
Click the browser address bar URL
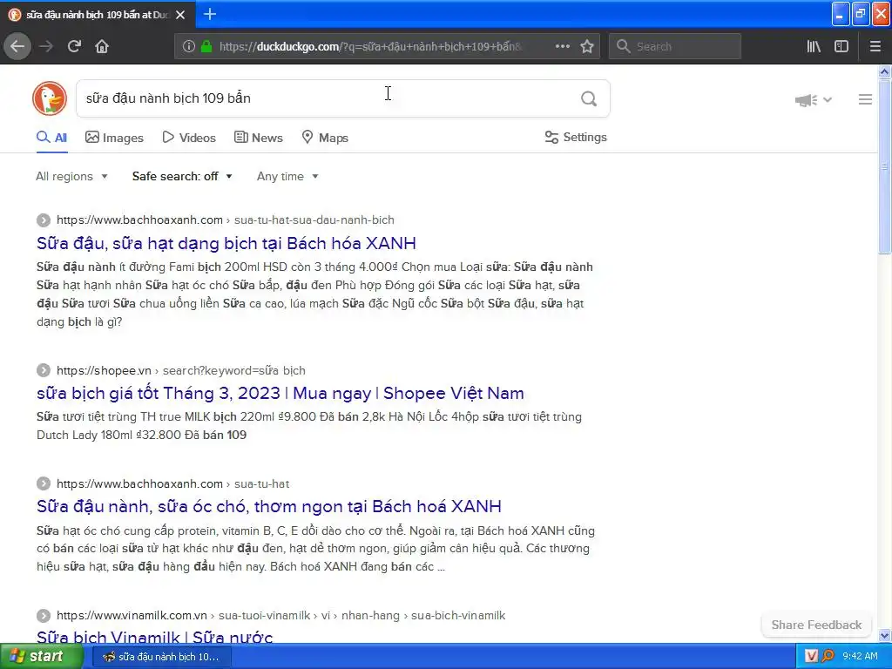pyautogui.click(x=370, y=46)
